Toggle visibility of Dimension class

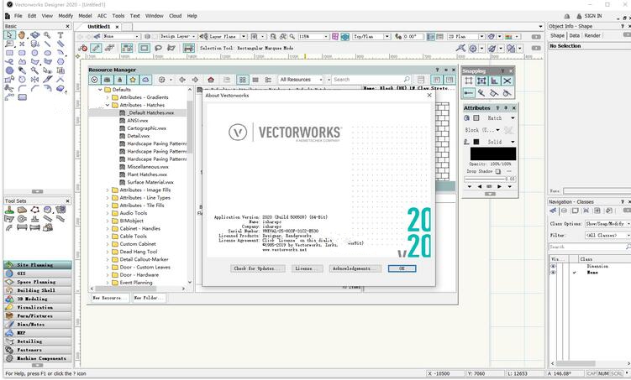[554, 266]
